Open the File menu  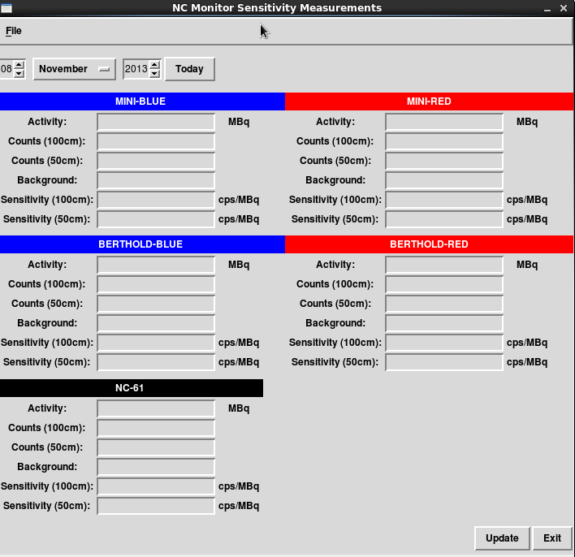[x=14, y=31]
